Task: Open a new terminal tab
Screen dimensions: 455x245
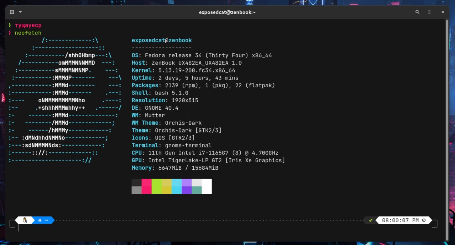Action: [12, 12]
